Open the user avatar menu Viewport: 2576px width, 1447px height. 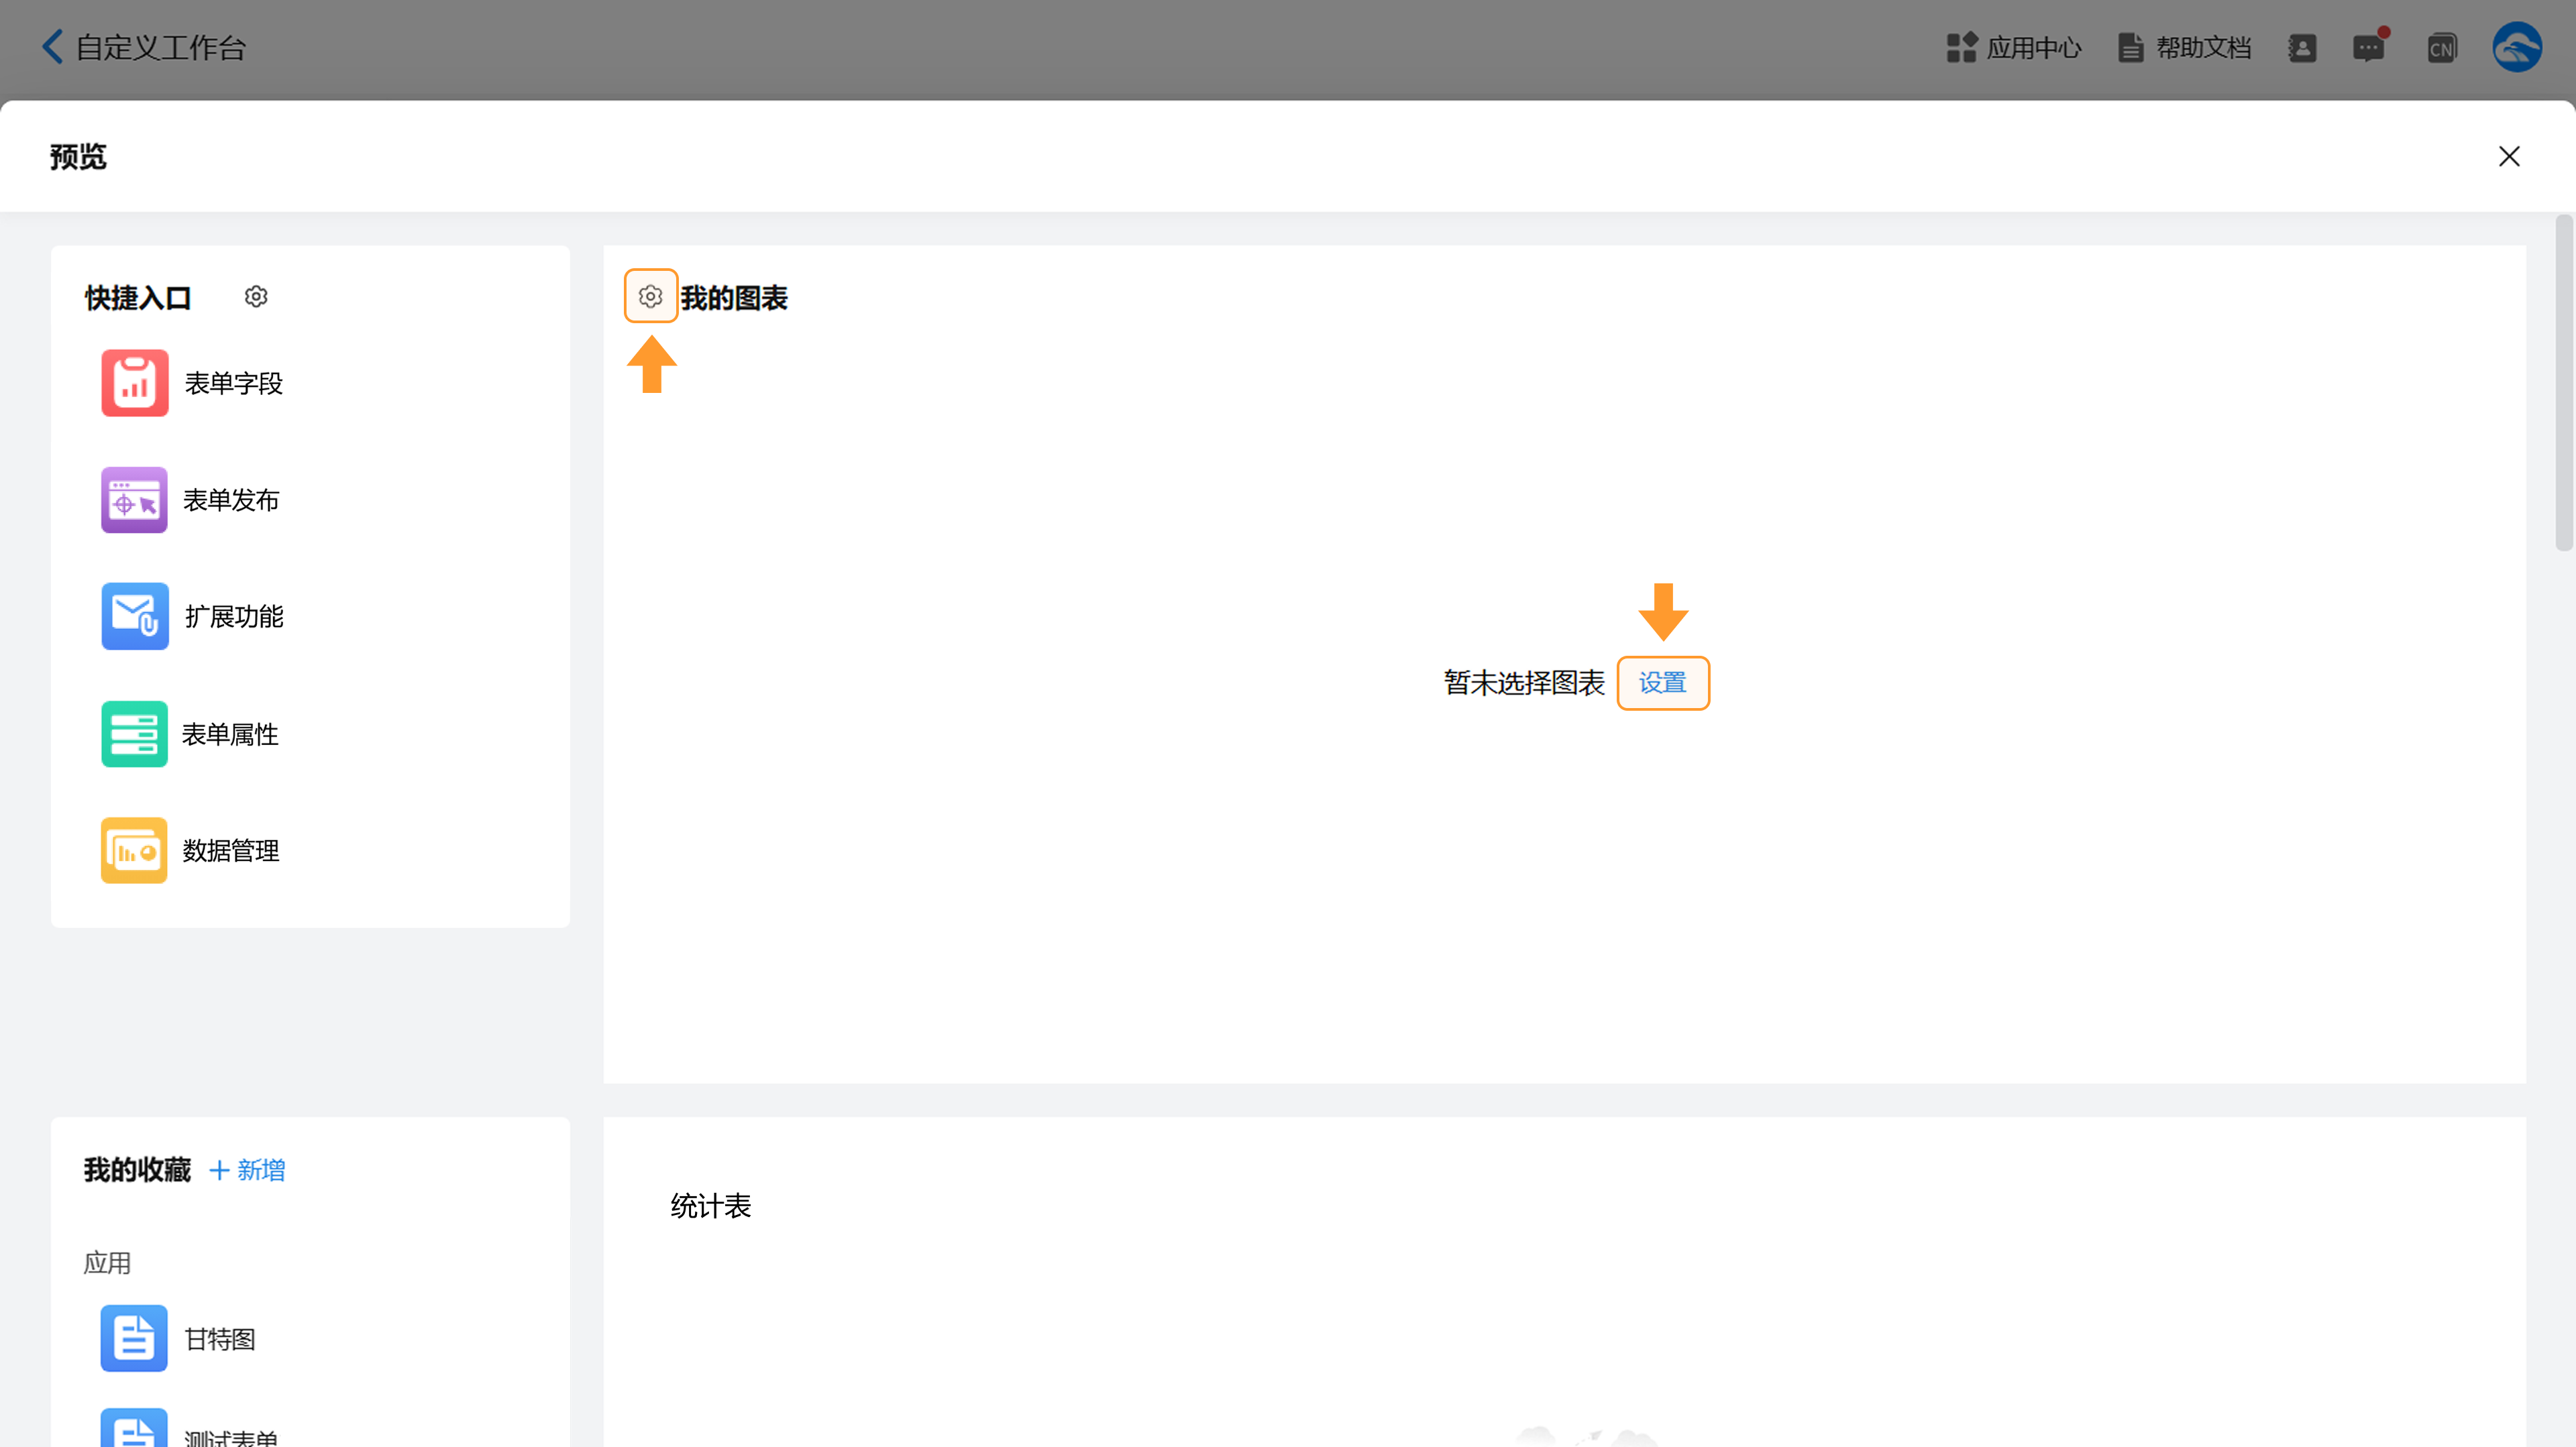tap(2517, 47)
